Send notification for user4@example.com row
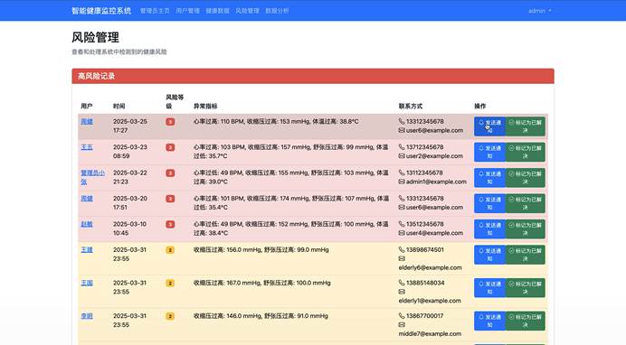 (490, 229)
